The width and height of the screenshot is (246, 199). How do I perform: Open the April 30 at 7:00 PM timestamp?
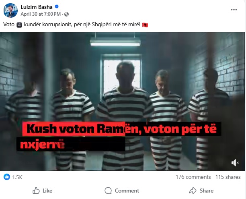[41, 14]
